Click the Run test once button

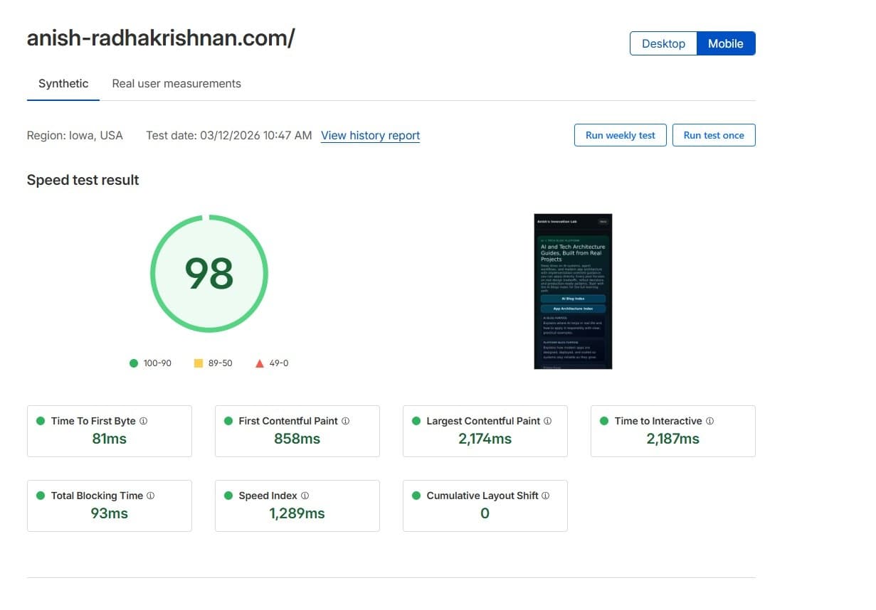[x=714, y=135]
